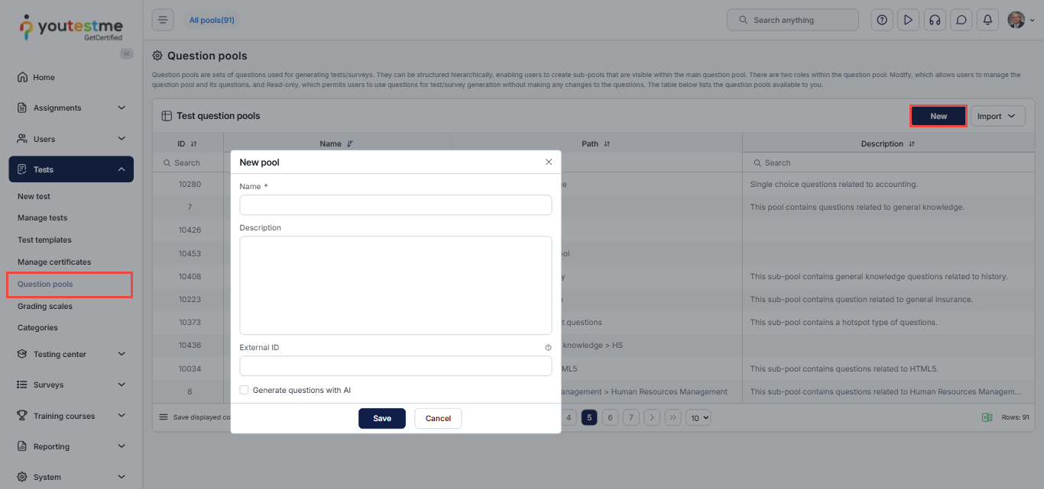
Task: Open the rows-per-page dropdown showing 10
Action: click(x=699, y=417)
